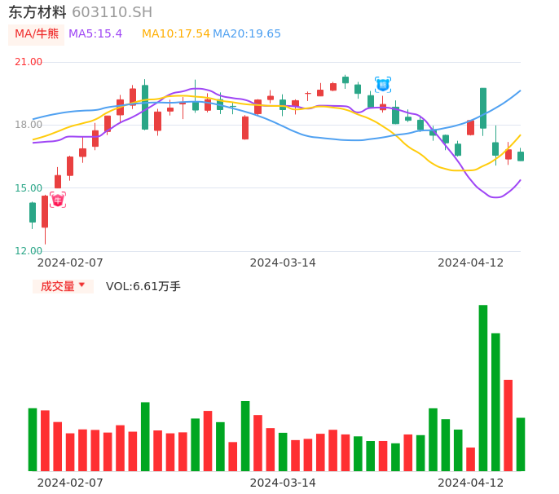Select the MA/牛熊 indicator button
Viewport: 559px width, 494px height.
[37, 34]
